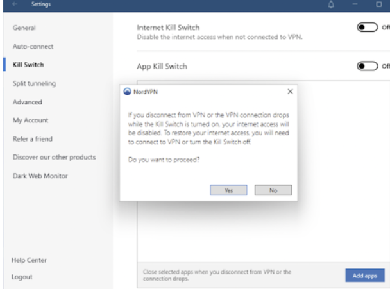Screen dimensions: 390x289
Task: Select the Kill Switch section
Action: point(28,65)
